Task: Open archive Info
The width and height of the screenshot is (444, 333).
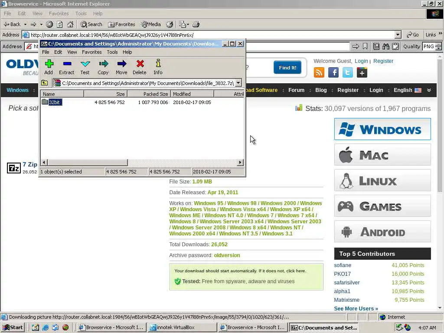Action: click(158, 67)
